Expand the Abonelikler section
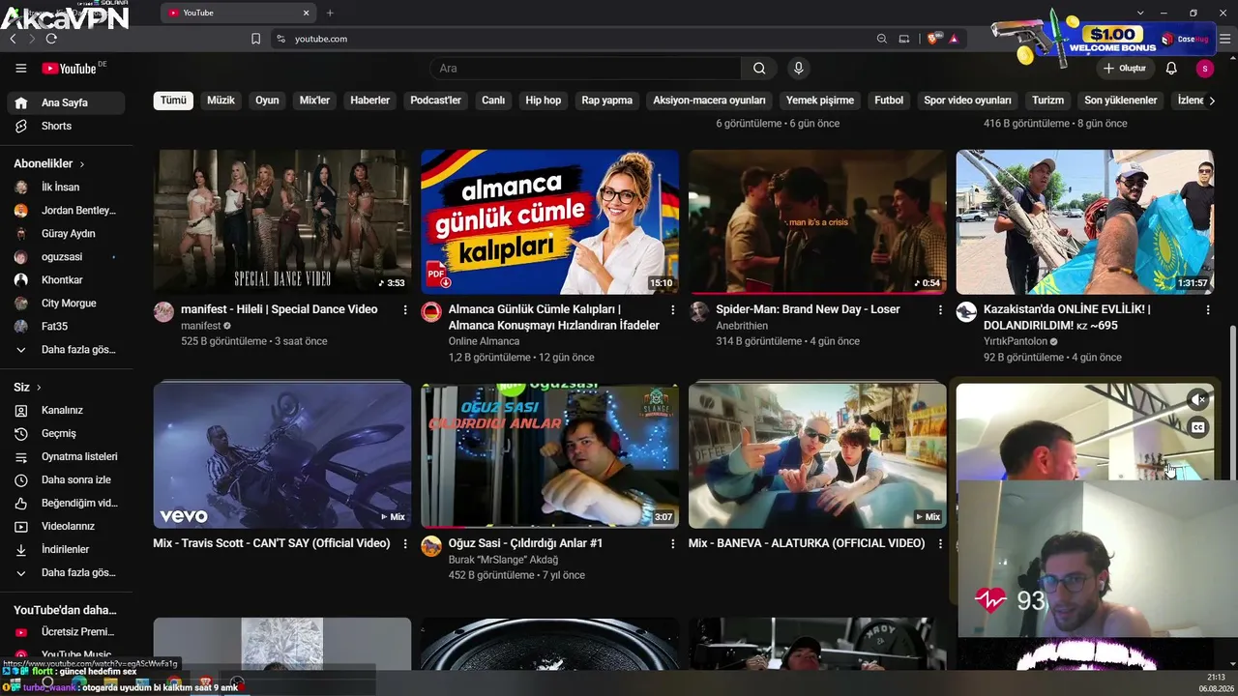1238x696 pixels. [x=49, y=164]
